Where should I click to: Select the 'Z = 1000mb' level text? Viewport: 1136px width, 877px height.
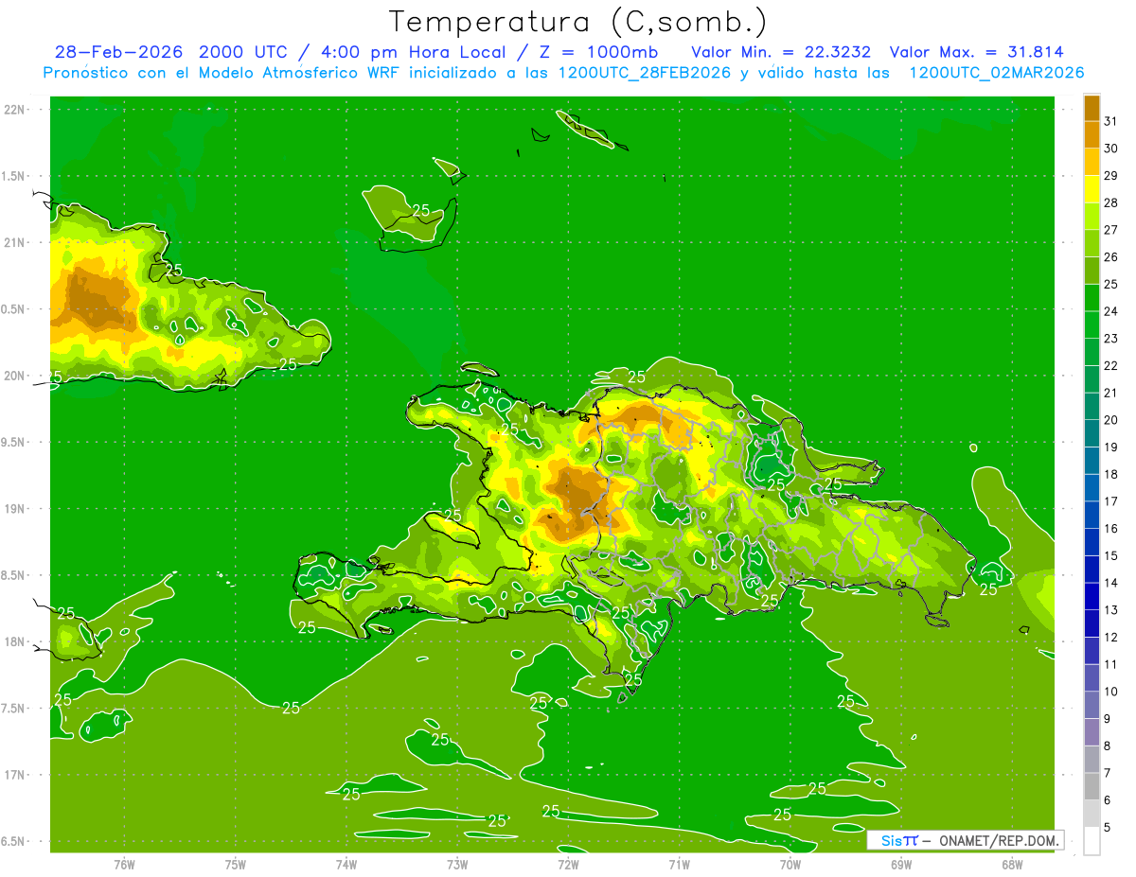[597, 52]
